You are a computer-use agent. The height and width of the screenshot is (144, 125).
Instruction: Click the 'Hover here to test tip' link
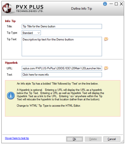17,138
